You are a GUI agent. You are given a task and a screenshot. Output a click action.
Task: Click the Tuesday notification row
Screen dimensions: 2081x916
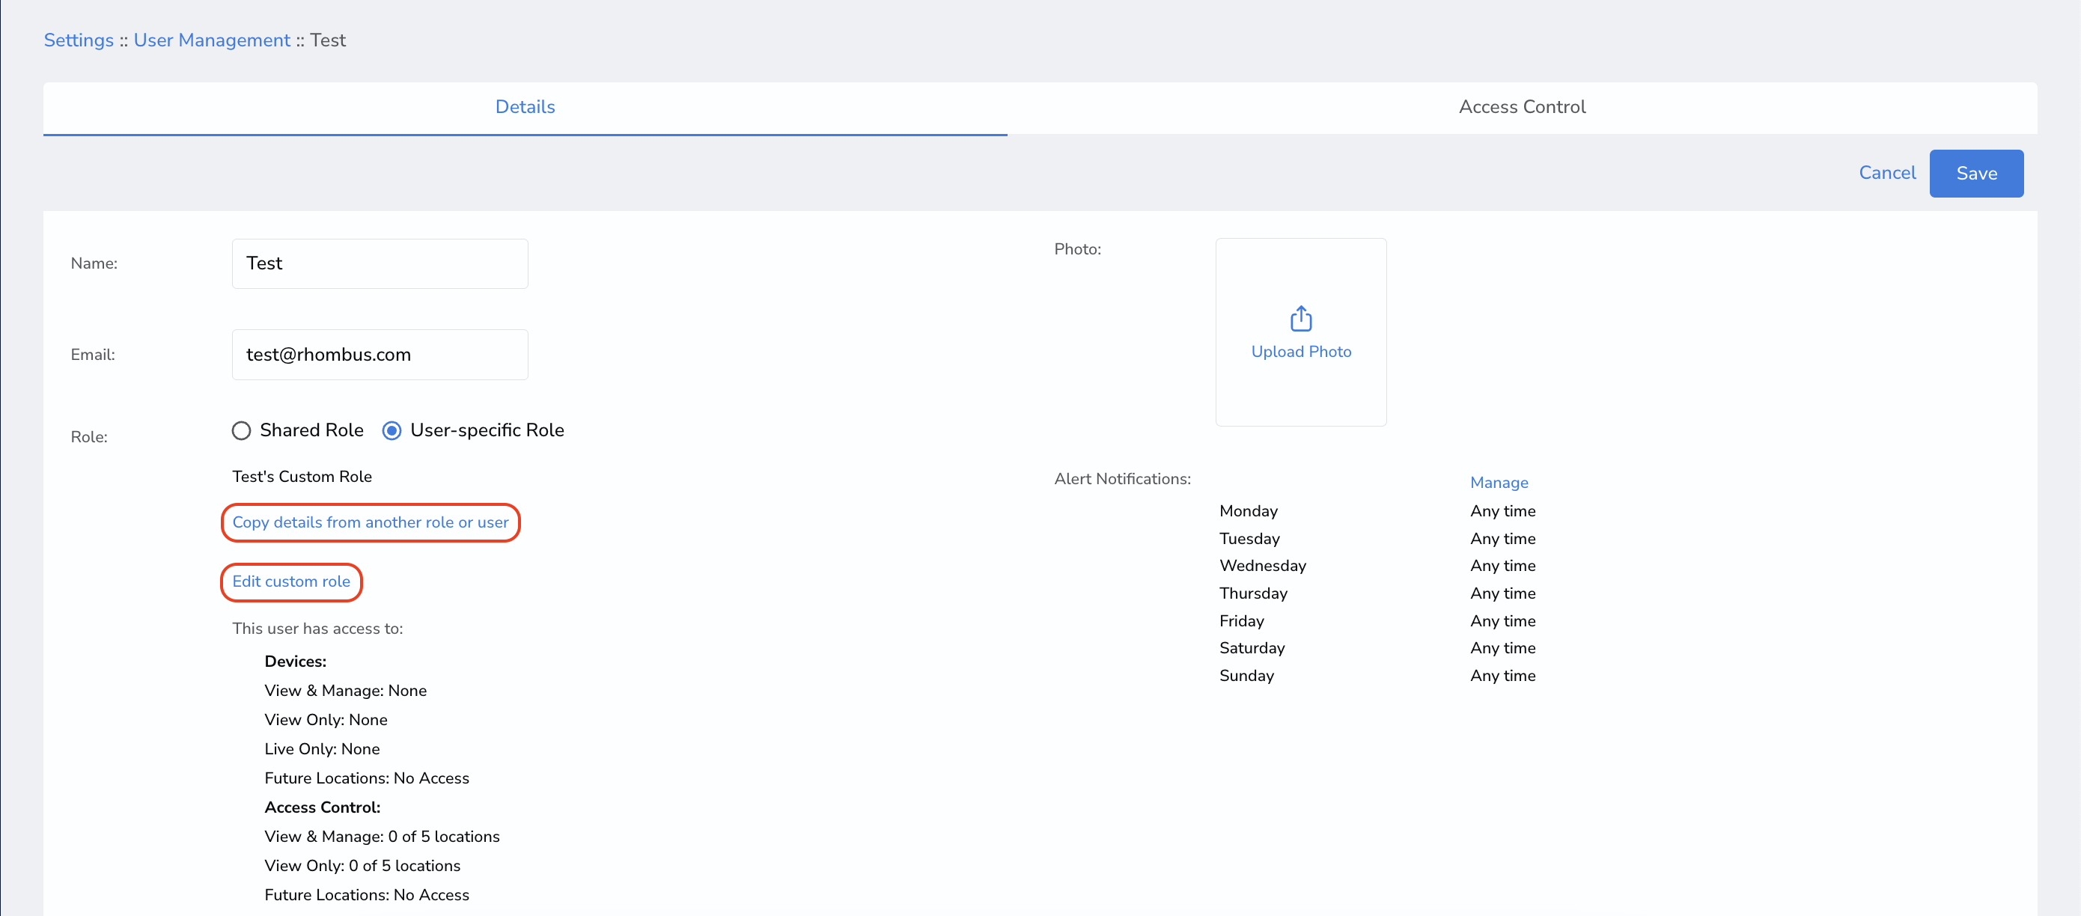pos(1377,539)
